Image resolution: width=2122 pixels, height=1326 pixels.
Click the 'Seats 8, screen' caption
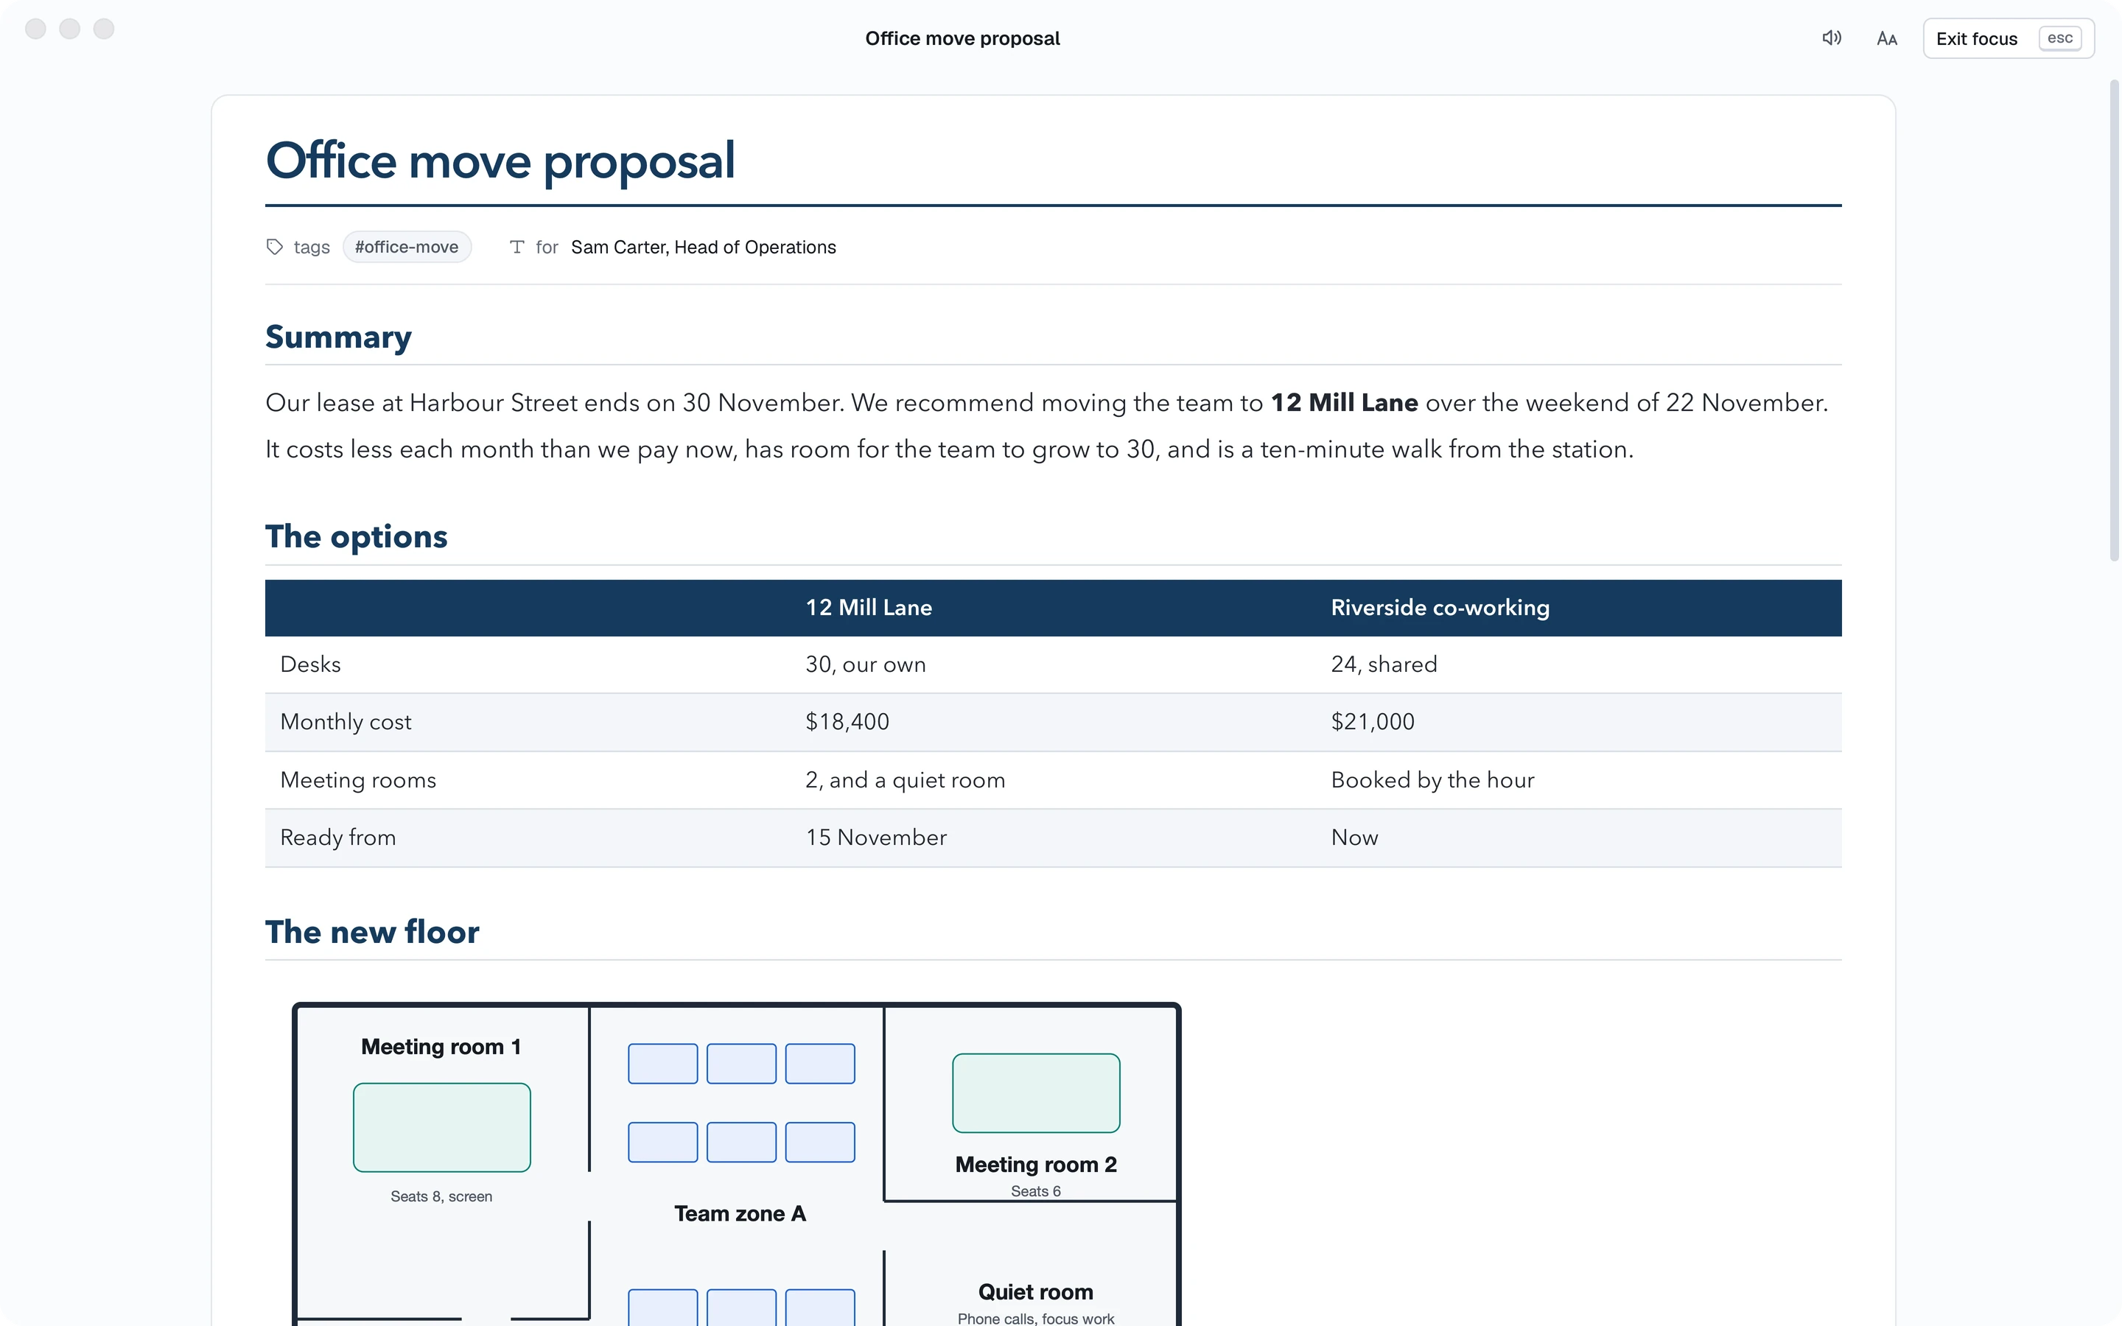[x=441, y=1197]
